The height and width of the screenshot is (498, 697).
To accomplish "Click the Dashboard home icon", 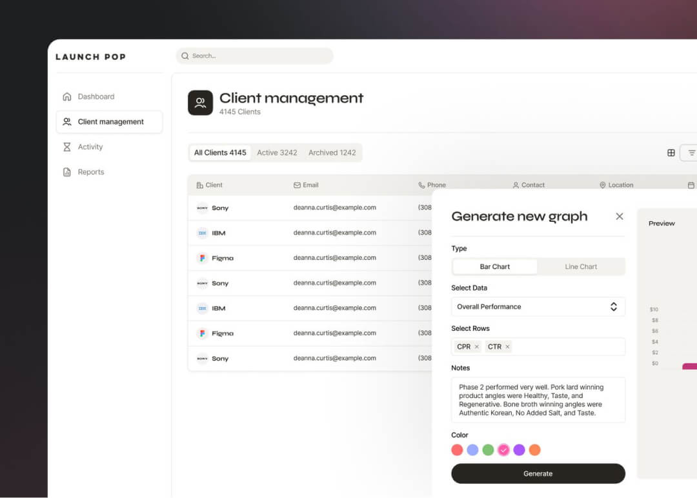I will coord(66,96).
